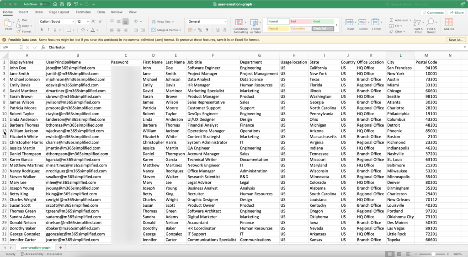Open the Page Layout tab
Screen dimensions: 468x257
[x=59, y=12]
